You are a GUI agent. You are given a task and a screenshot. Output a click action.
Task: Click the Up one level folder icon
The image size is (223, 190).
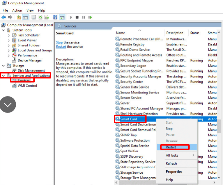[19, 17]
